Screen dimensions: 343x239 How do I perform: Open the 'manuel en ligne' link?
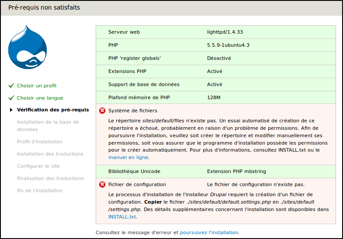coord(128,157)
